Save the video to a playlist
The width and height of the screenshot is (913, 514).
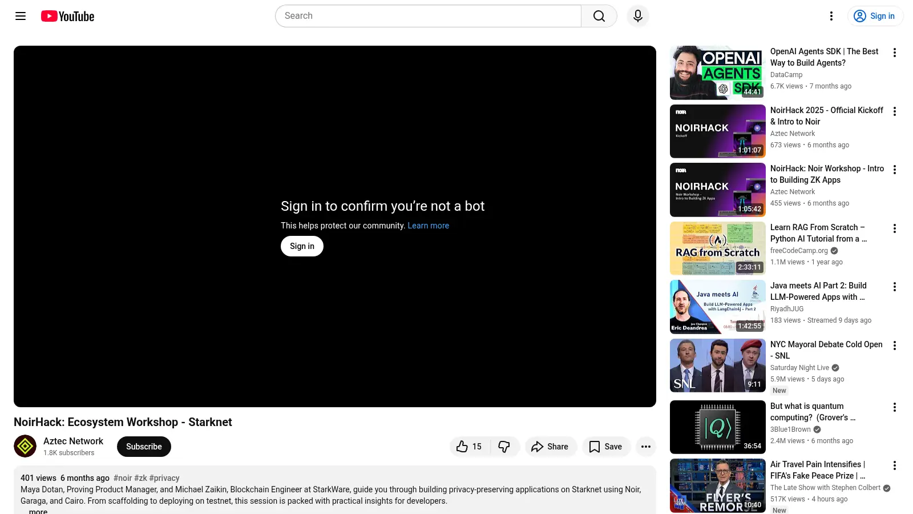pyautogui.click(x=606, y=447)
